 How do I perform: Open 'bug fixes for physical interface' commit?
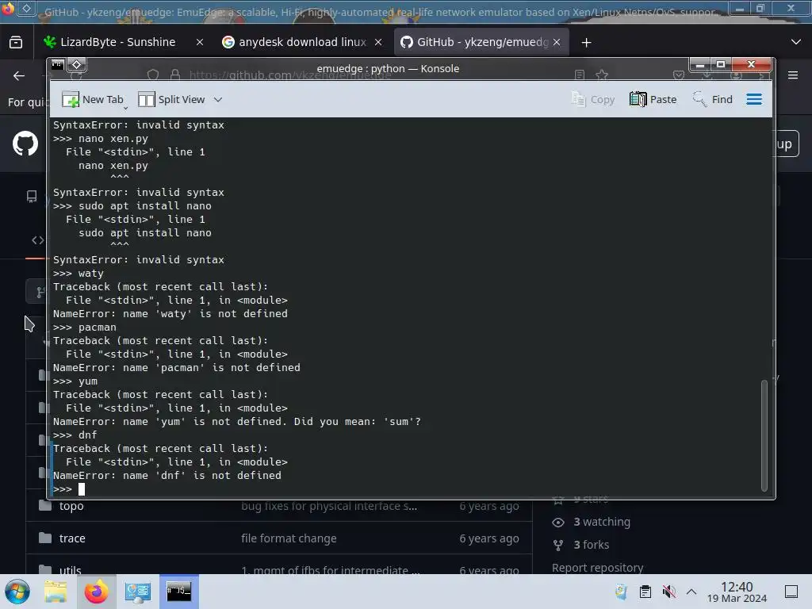(x=329, y=506)
